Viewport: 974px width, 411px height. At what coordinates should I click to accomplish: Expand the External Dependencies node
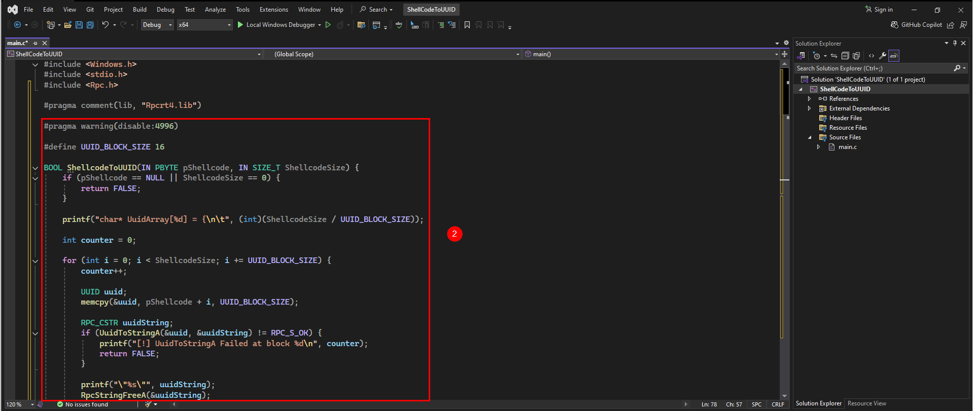809,108
